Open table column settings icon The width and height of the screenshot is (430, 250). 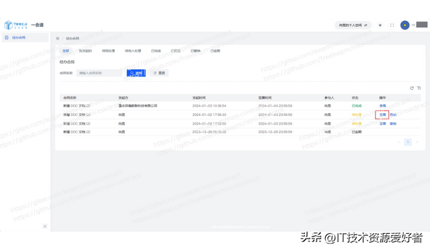419,88
